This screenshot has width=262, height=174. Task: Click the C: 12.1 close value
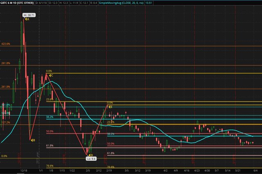tap(84, 3)
